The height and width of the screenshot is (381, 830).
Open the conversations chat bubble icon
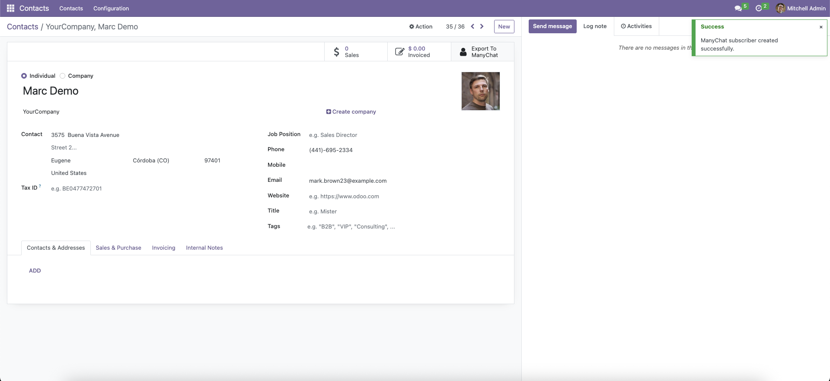click(x=738, y=8)
